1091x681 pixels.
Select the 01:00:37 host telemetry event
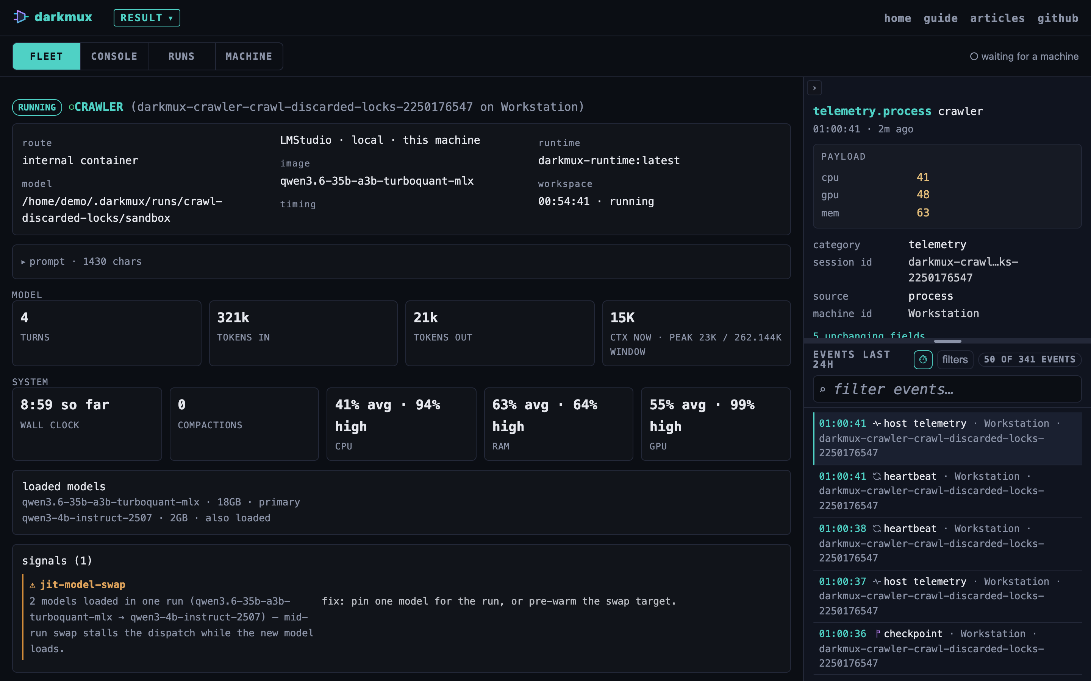tap(947, 596)
